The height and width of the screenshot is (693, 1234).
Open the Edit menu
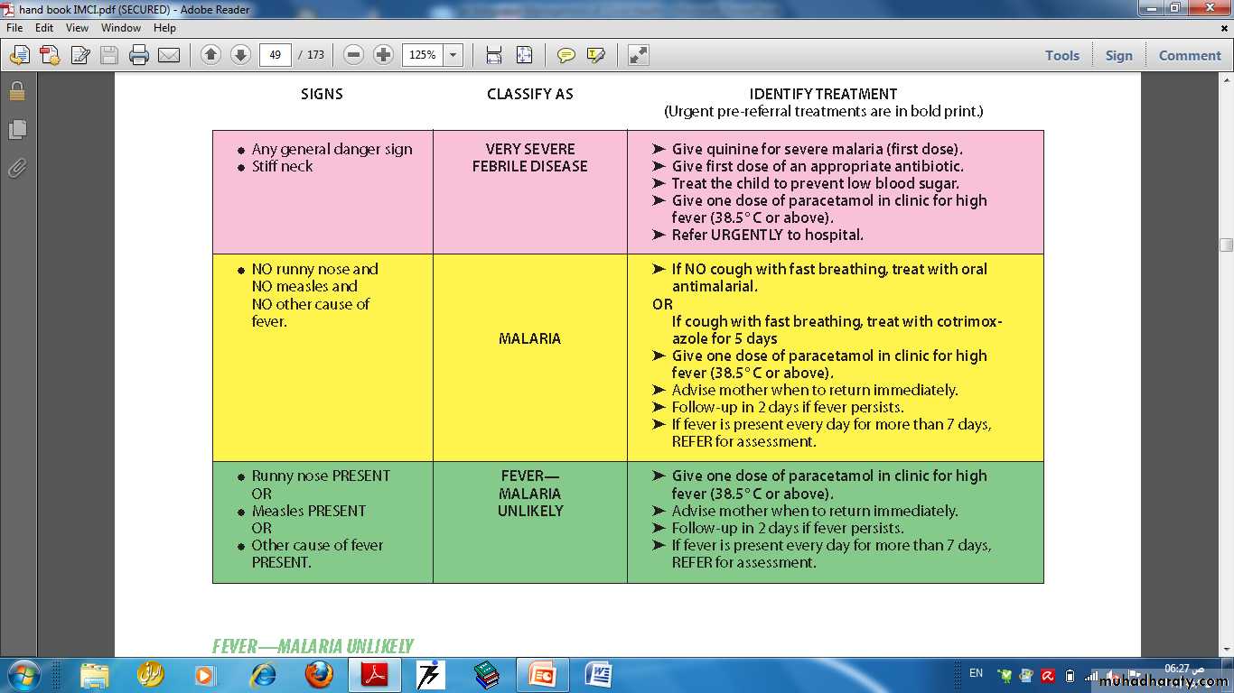(x=44, y=28)
